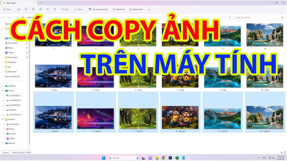Click the Paste clipboard icon
287x161 pixels.
(x=33, y=9)
